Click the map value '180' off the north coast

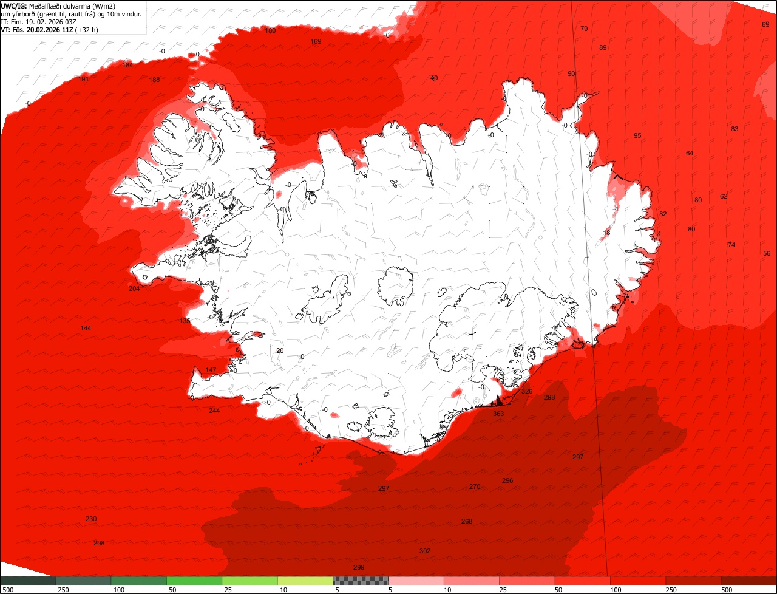point(270,30)
